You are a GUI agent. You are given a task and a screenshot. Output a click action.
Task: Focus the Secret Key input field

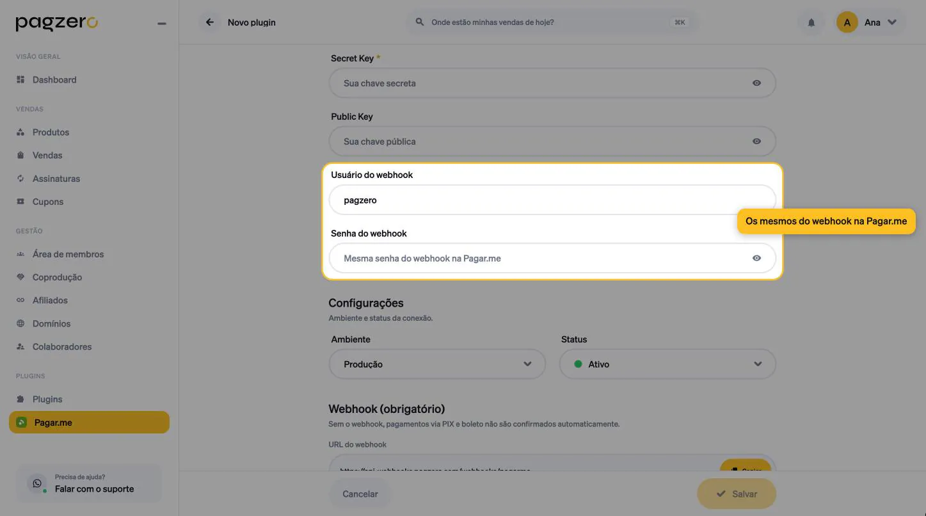[552, 83]
